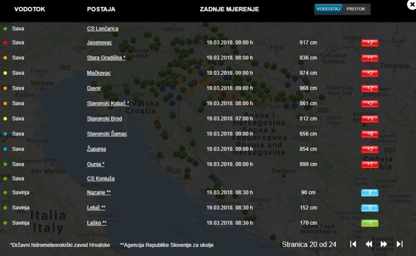Open Jasenovac station link
The height and width of the screenshot is (256, 416).
point(99,42)
